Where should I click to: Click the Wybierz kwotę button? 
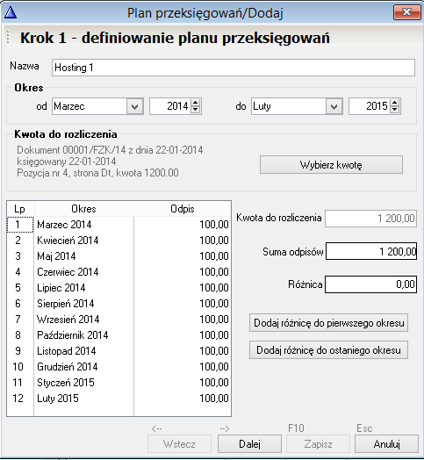click(x=331, y=164)
